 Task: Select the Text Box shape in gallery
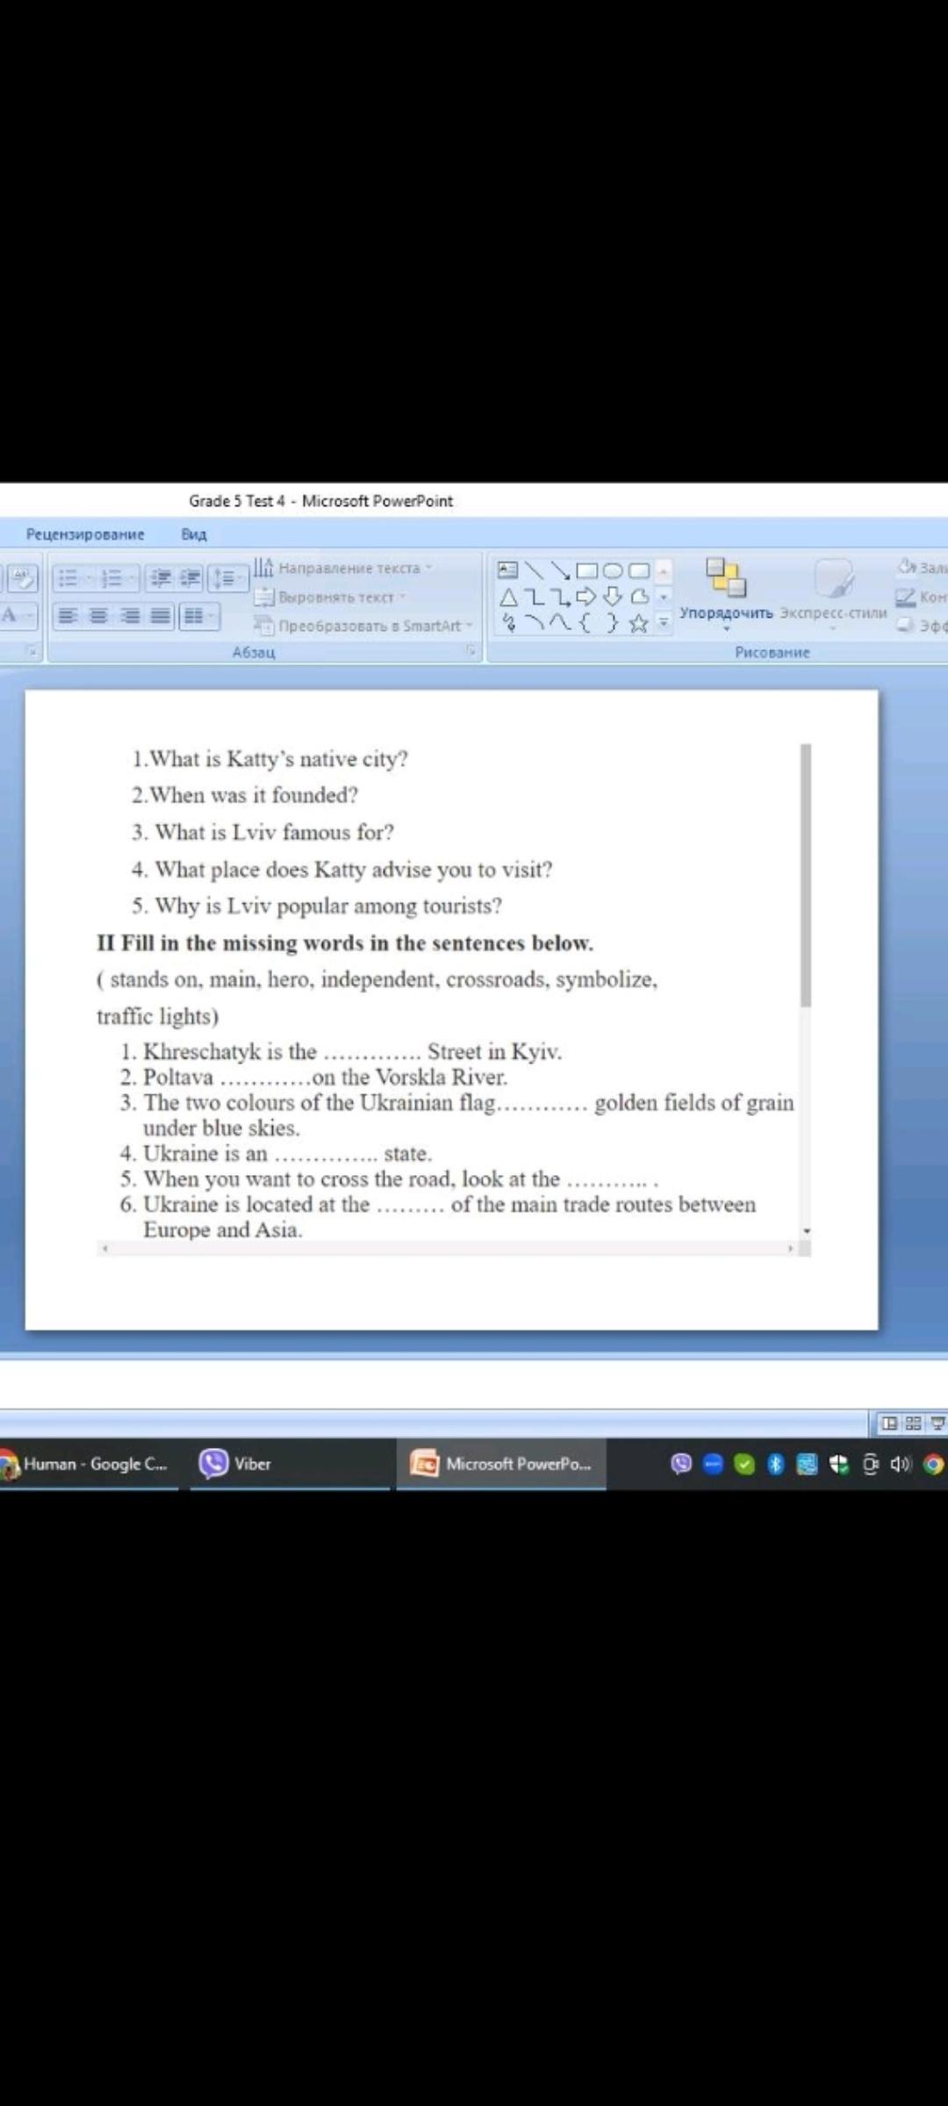click(x=508, y=570)
